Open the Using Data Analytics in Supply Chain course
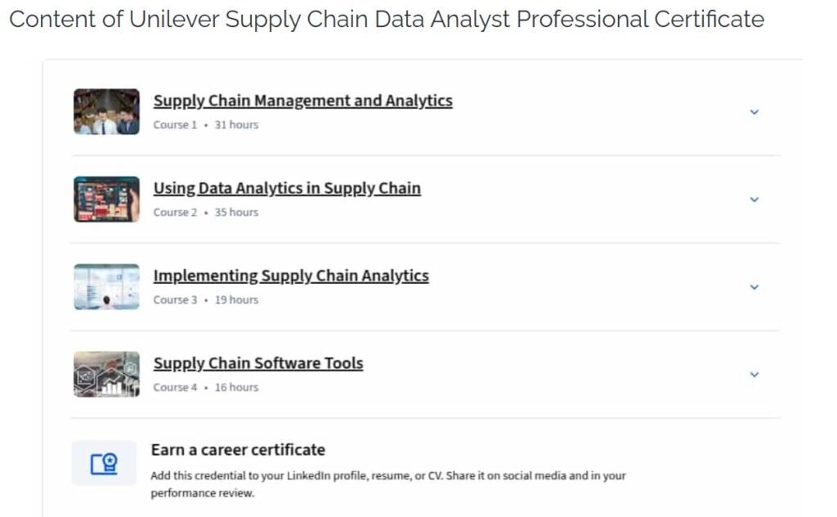 point(287,187)
